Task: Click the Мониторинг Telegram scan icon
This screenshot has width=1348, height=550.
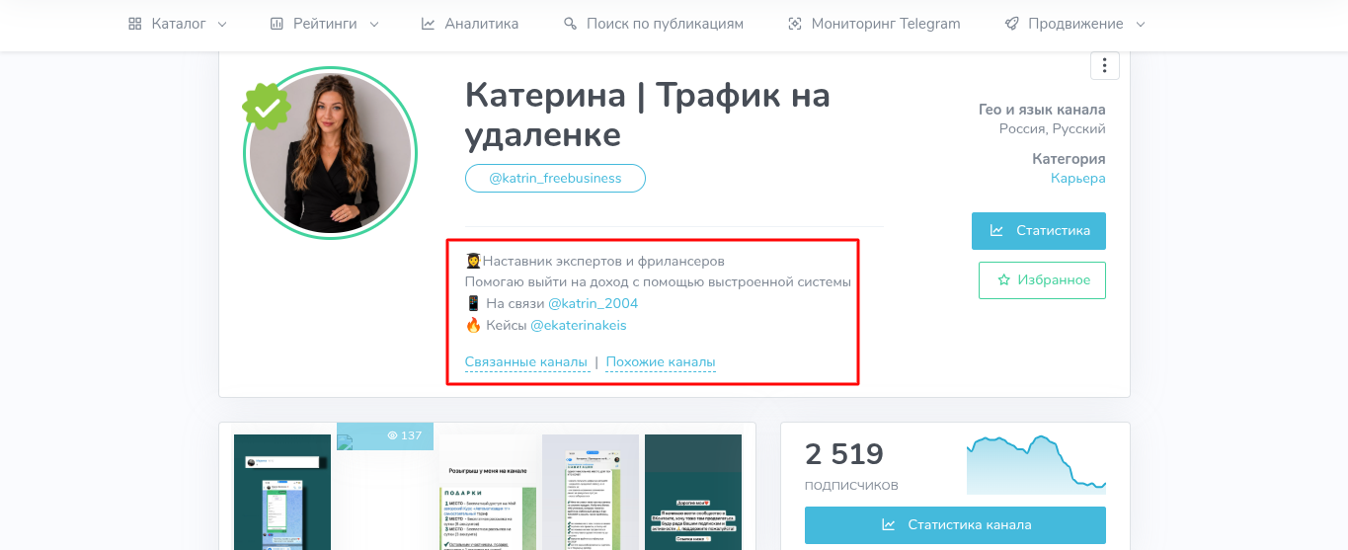Action: tap(795, 24)
